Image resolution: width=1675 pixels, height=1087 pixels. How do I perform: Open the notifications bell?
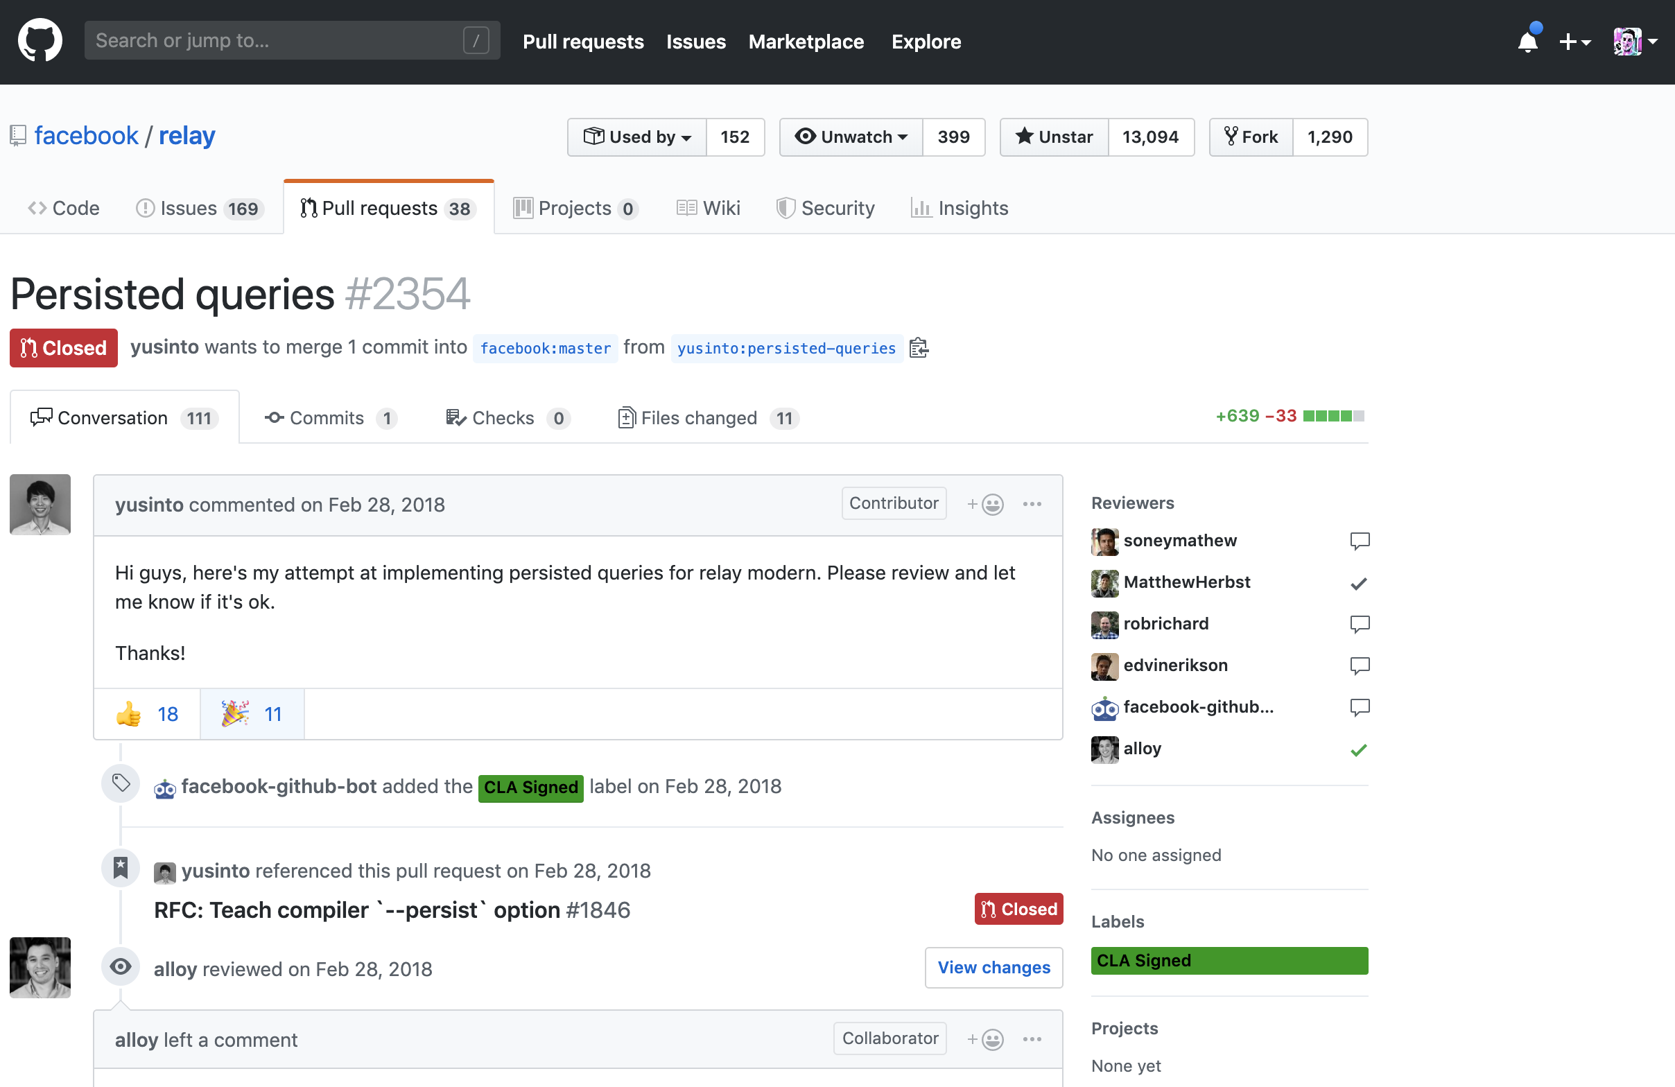[x=1527, y=42]
